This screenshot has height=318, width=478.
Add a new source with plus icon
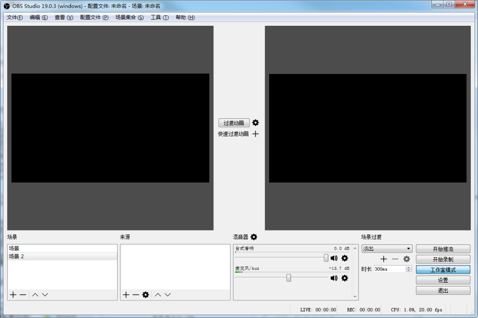pyautogui.click(x=126, y=295)
